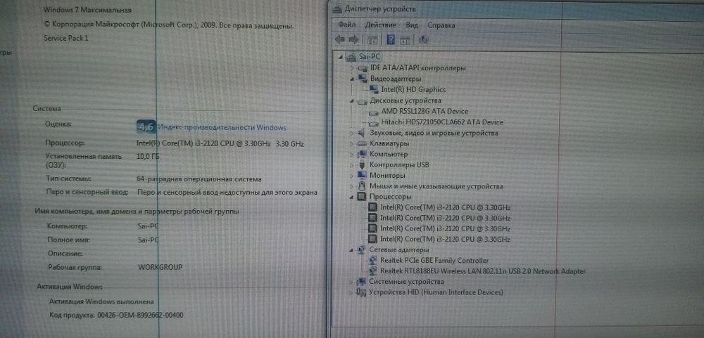Select Realtek RTL8188EU Wireless LAN adapter entry
This screenshot has height=338, width=704.
point(483,271)
